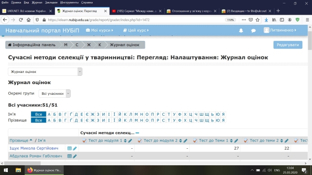
Task: Open page actions three-dots menu
Action: tap(244, 20)
